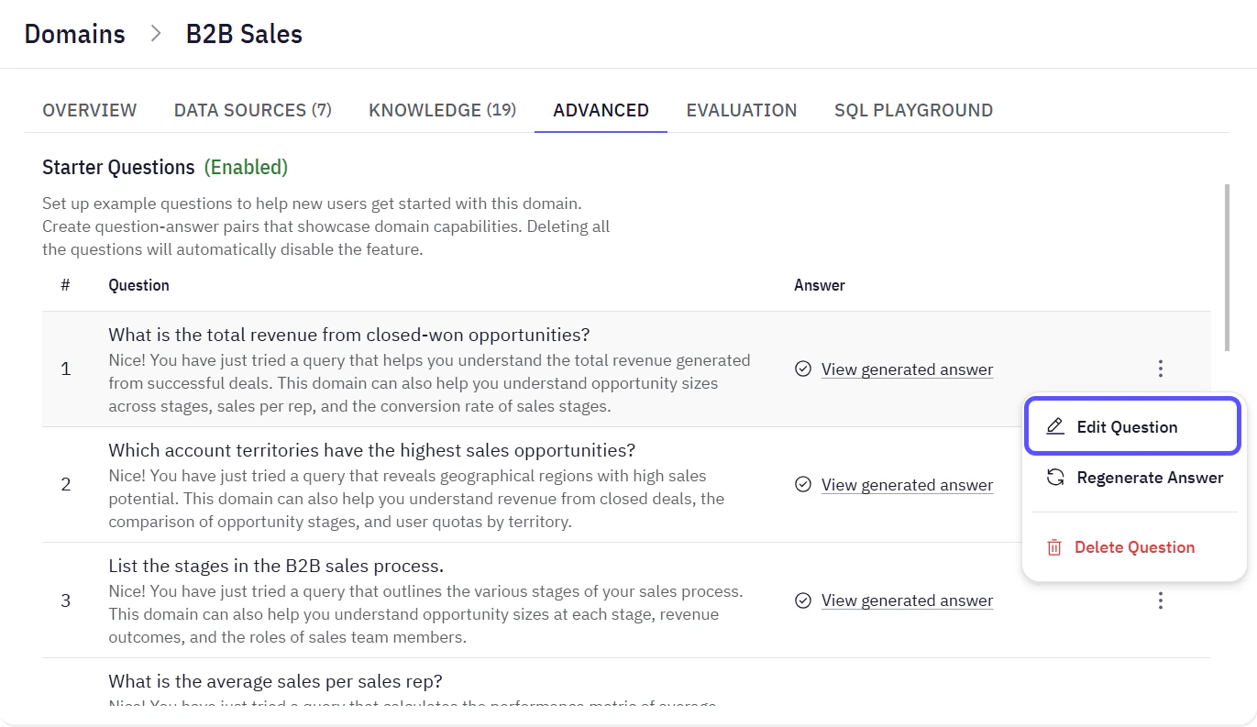The image size is (1257, 727).
Task: Switch to the EVALUATION tab
Action: pos(741,109)
